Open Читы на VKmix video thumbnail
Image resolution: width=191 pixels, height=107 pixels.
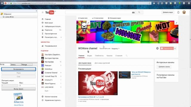(125, 75)
